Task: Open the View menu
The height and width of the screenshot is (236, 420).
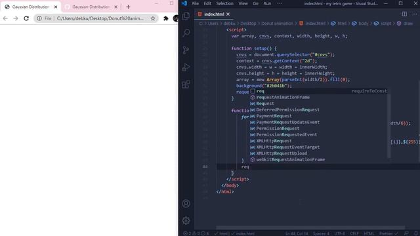Action: pyautogui.click(x=243, y=3)
